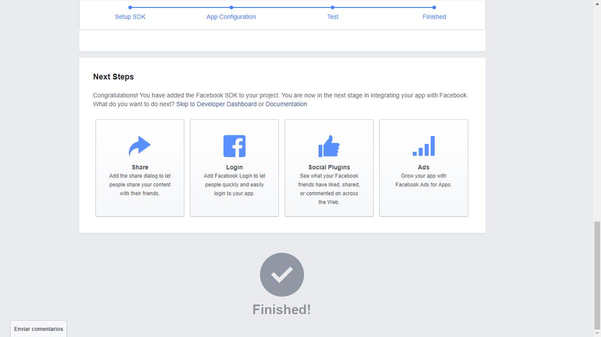This screenshot has height=337, width=601.
Task: Click the App Configuration progress dot
Action: click(231, 7)
